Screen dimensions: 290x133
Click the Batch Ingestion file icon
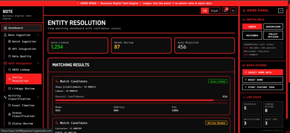9,42
